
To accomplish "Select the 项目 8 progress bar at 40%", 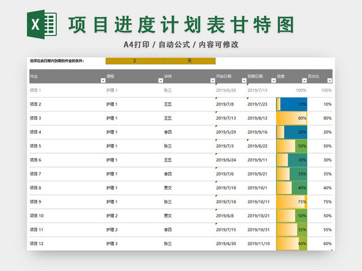I will [292, 188].
